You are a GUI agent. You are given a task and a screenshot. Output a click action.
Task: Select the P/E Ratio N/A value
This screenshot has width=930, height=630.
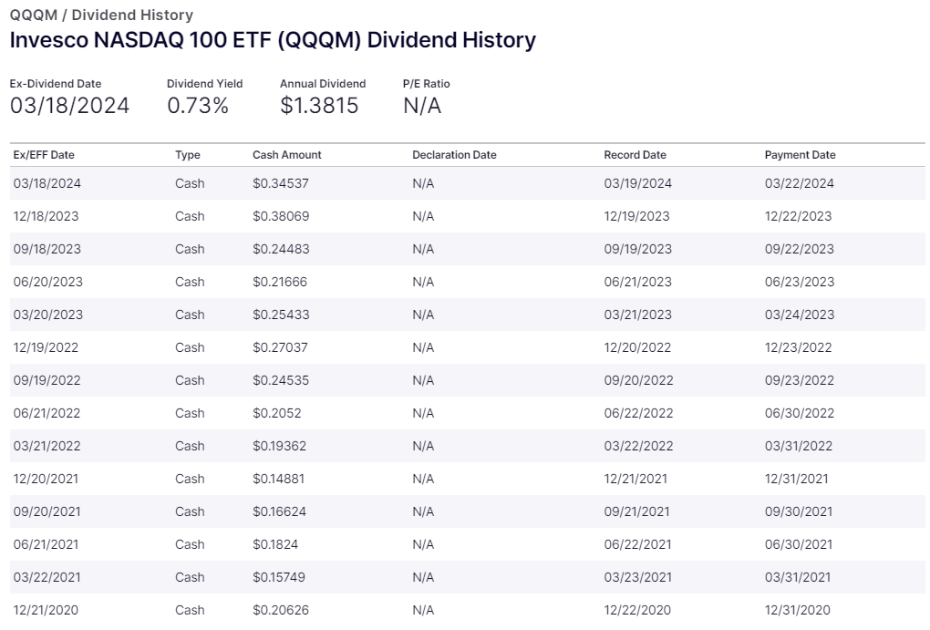click(x=422, y=106)
